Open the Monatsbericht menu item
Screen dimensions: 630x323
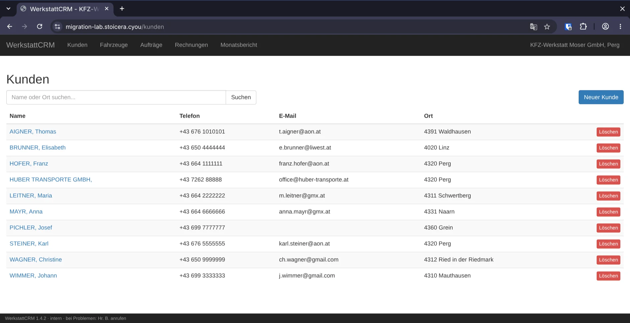[239, 45]
